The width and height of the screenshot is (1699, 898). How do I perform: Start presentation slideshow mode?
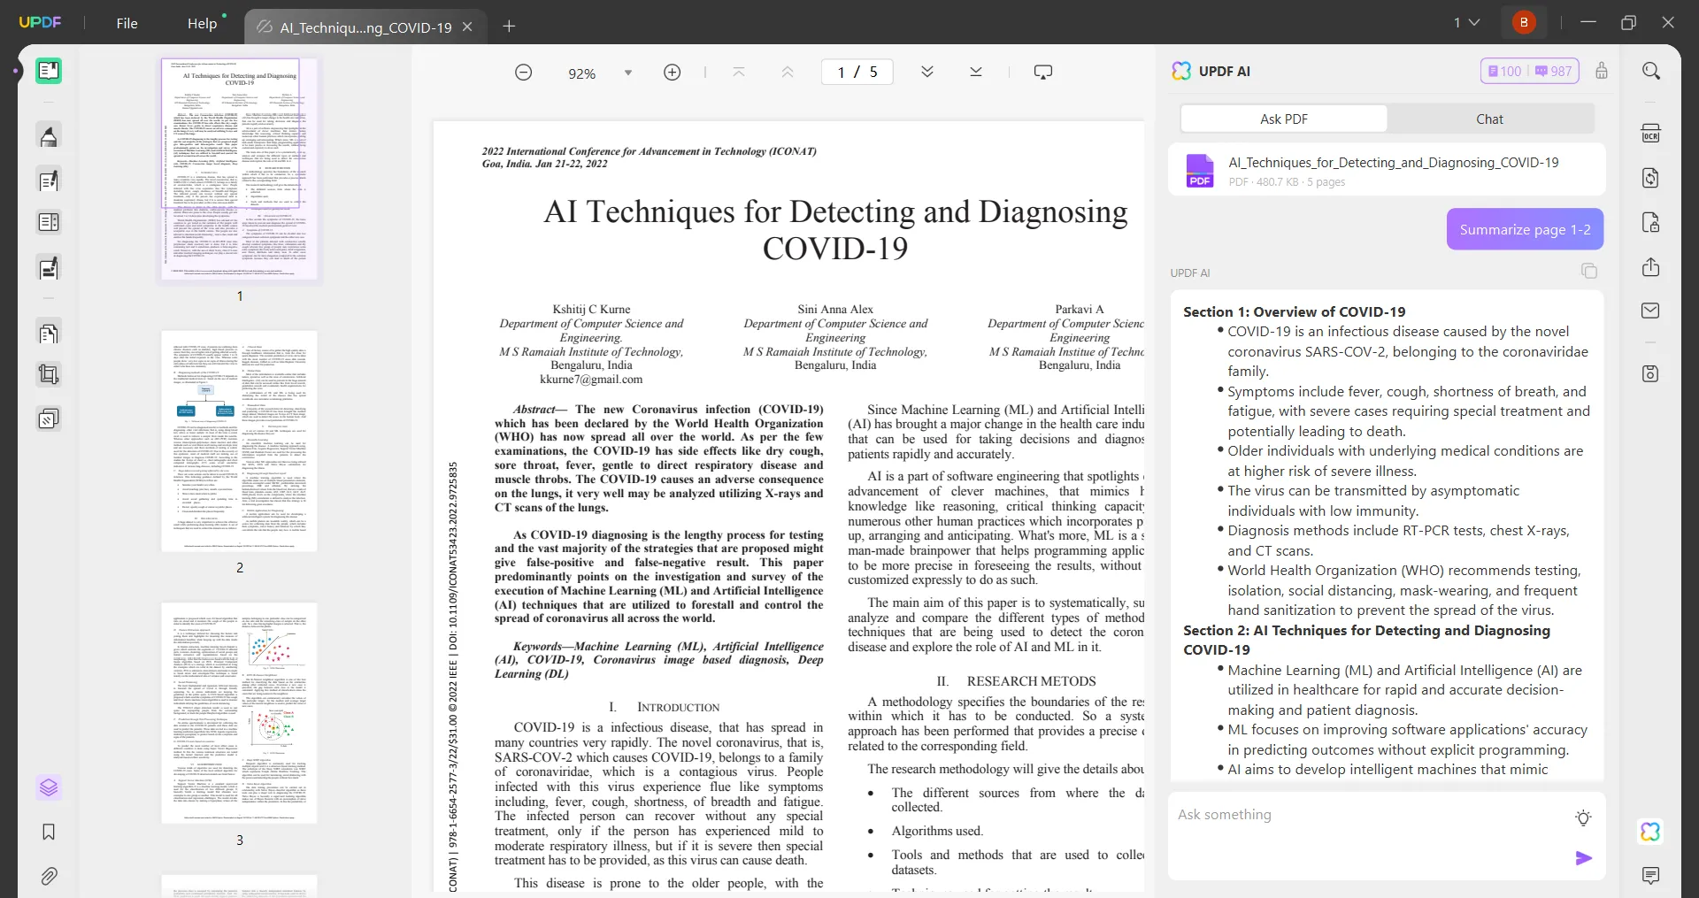pos(1043,72)
